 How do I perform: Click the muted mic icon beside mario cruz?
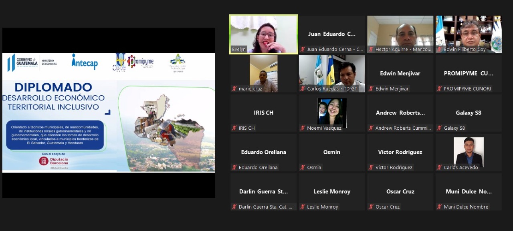[x=234, y=89]
